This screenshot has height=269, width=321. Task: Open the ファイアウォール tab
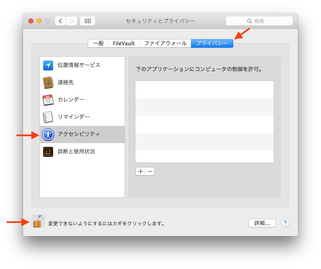[165, 43]
